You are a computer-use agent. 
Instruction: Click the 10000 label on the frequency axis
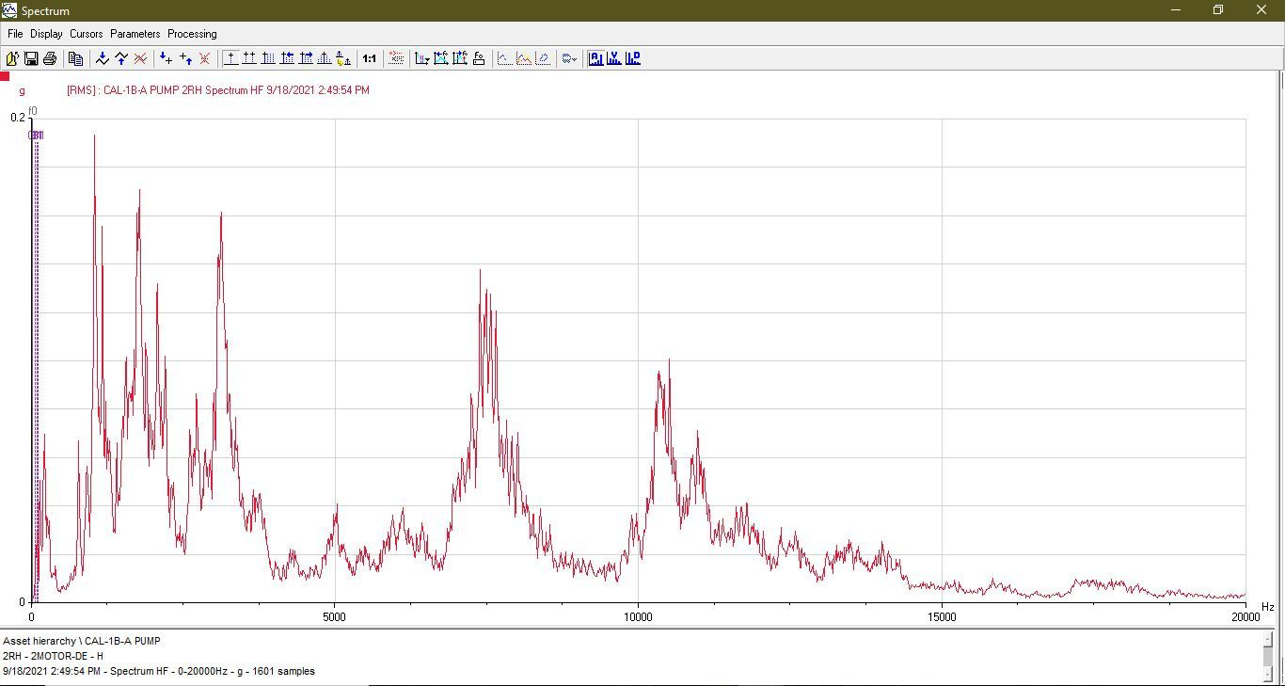click(x=638, y=617)
